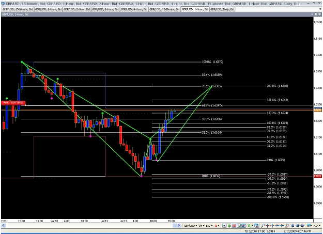Click the 'Jul 10' date on the time axis
The width and height of the screenshot is (323, 234).
pos(54,221)
